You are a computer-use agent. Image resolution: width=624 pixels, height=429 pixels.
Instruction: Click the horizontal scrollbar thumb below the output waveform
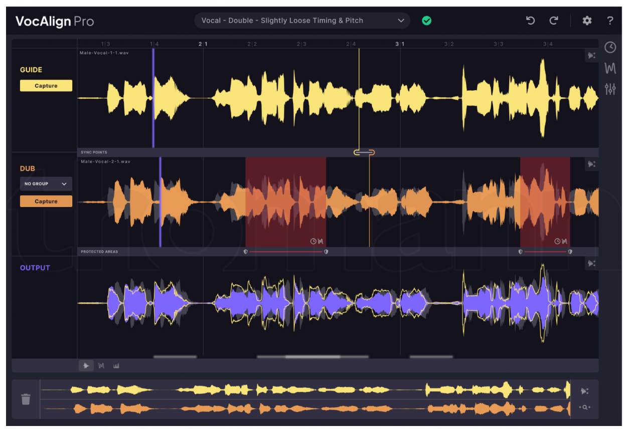click(x=313, y=357)
